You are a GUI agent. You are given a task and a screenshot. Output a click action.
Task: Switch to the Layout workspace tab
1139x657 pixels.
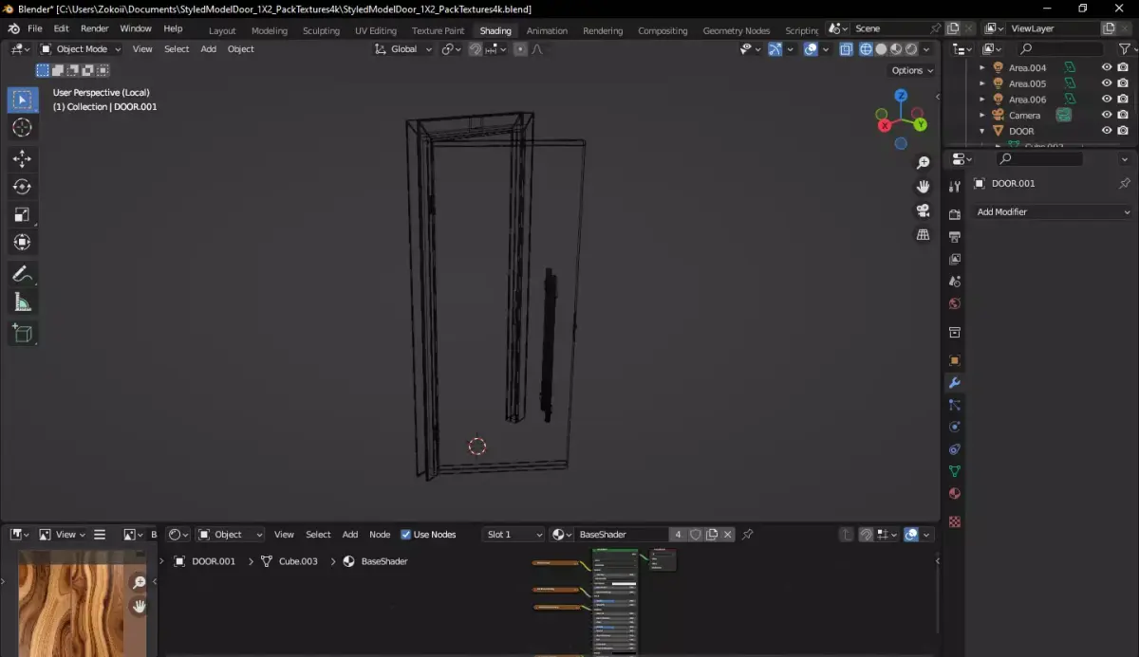(x=222, y=30)
